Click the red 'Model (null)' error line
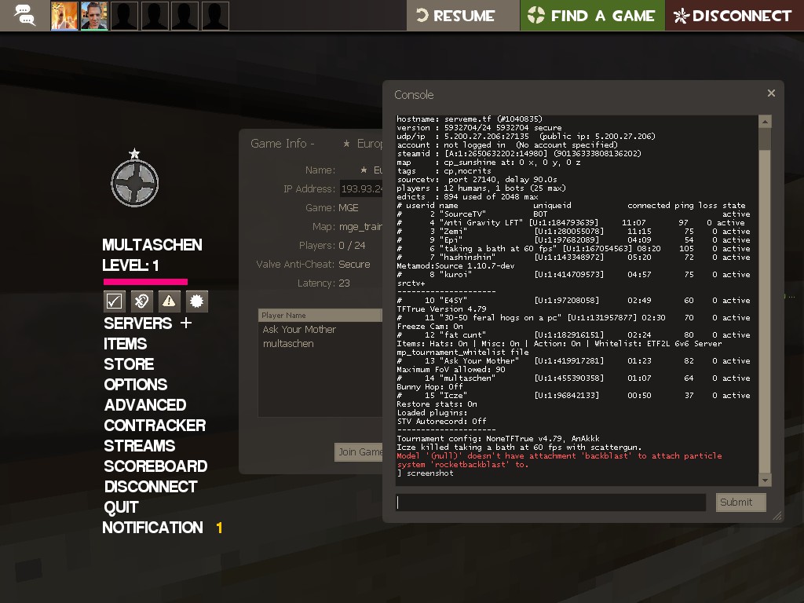 tap(559, 460)
